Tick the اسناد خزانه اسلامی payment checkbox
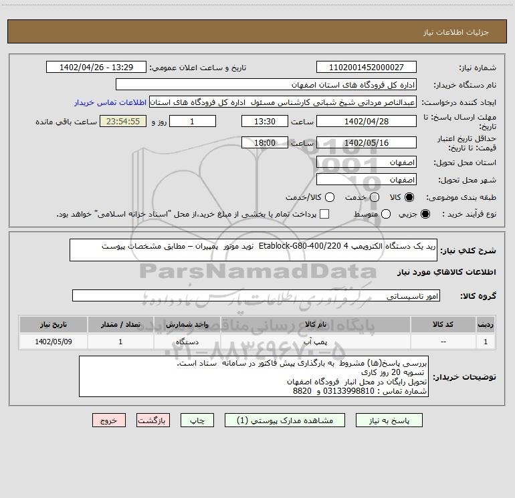The height and width of the screenshot is (498, 515). click(x=324, y=214)
